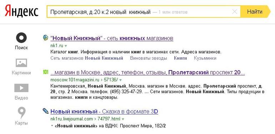Clear the search query with X
The image size is (275, 134).
pos(235,12)
